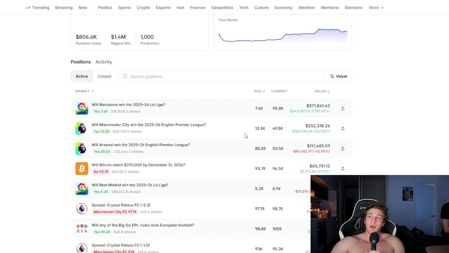The width and height of the screenshot is (449, 253).
Task: Click the 'No 93.7¢' position badge
Action: (101, 171)
